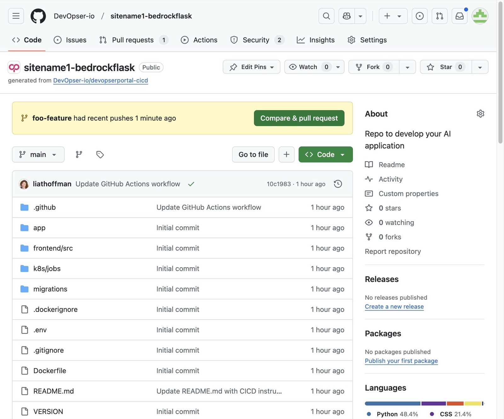View 0 forks link

click(390, 237)
